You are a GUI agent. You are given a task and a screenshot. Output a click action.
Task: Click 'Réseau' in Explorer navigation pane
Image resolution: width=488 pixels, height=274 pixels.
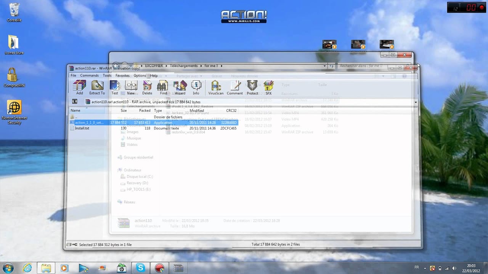coord(129,202)
